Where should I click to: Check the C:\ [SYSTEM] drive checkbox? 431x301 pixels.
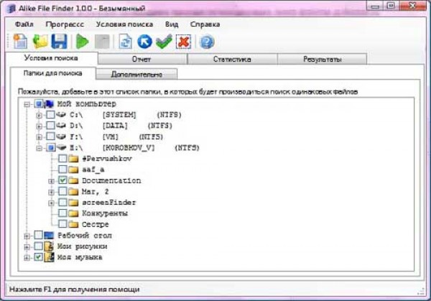click(51, 115)
